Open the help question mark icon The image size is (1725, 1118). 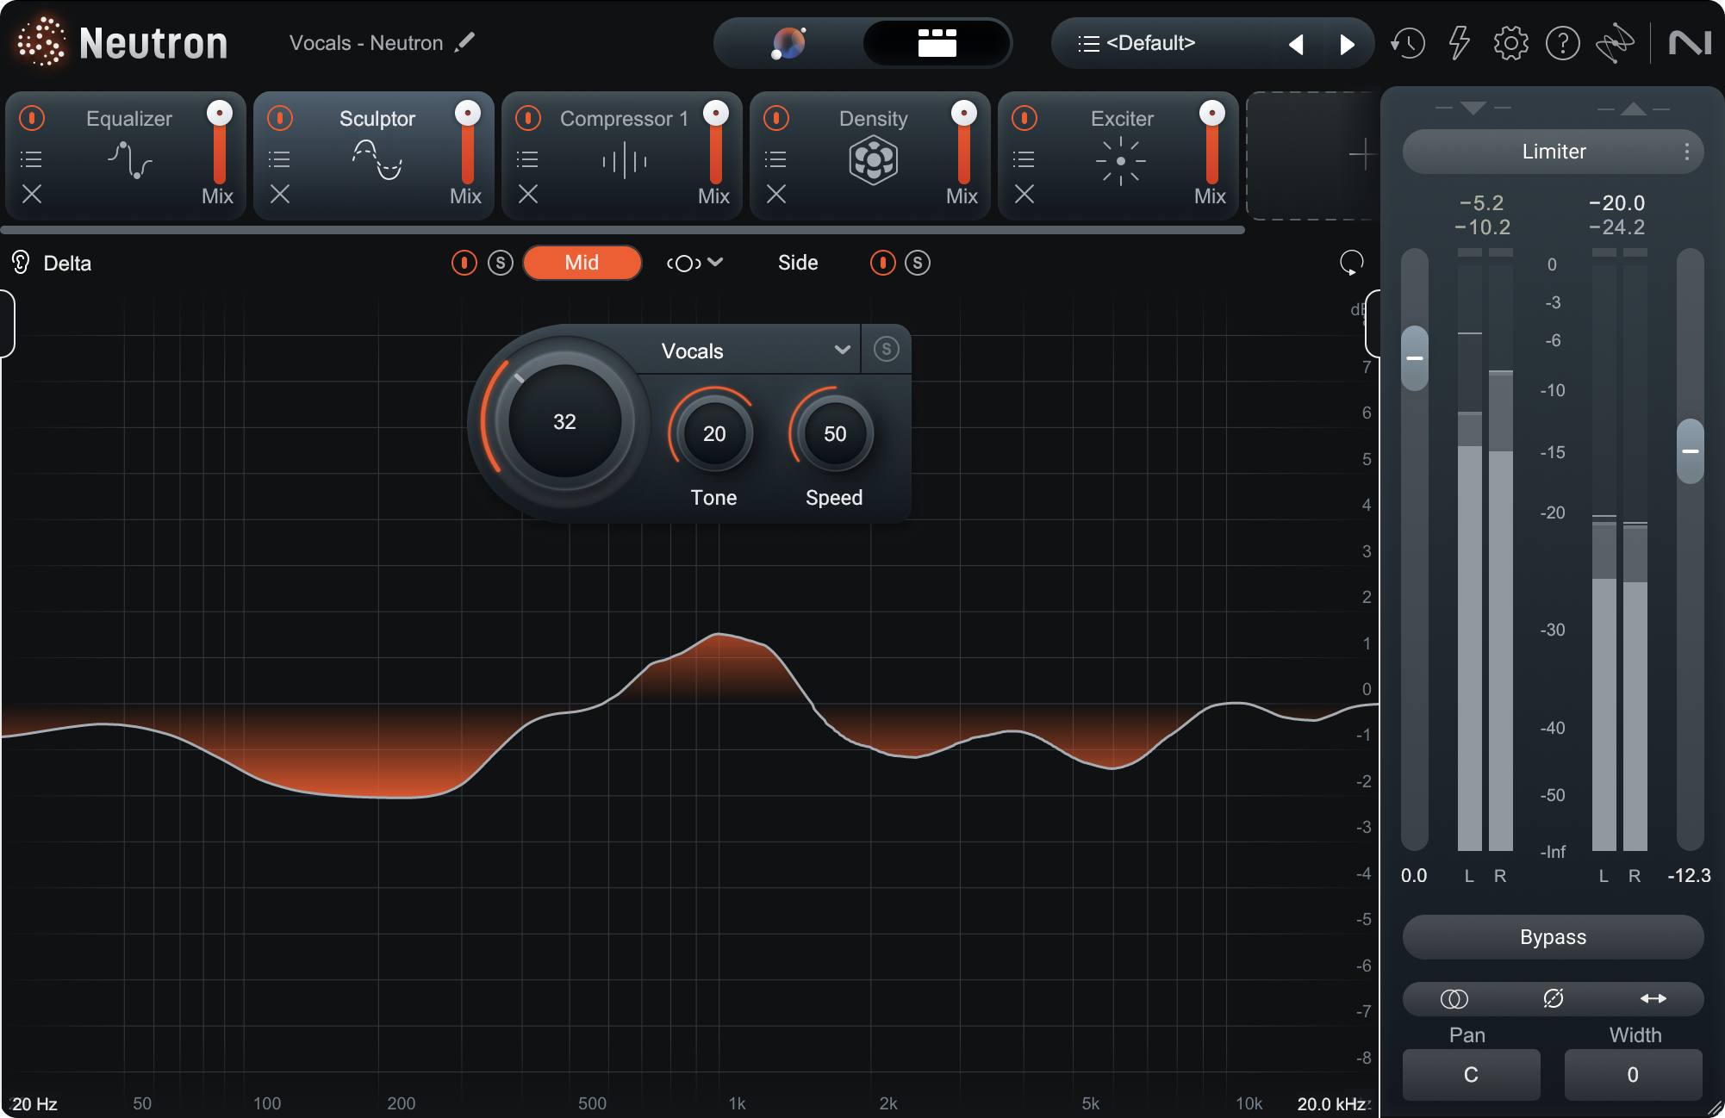[1562, 43]
